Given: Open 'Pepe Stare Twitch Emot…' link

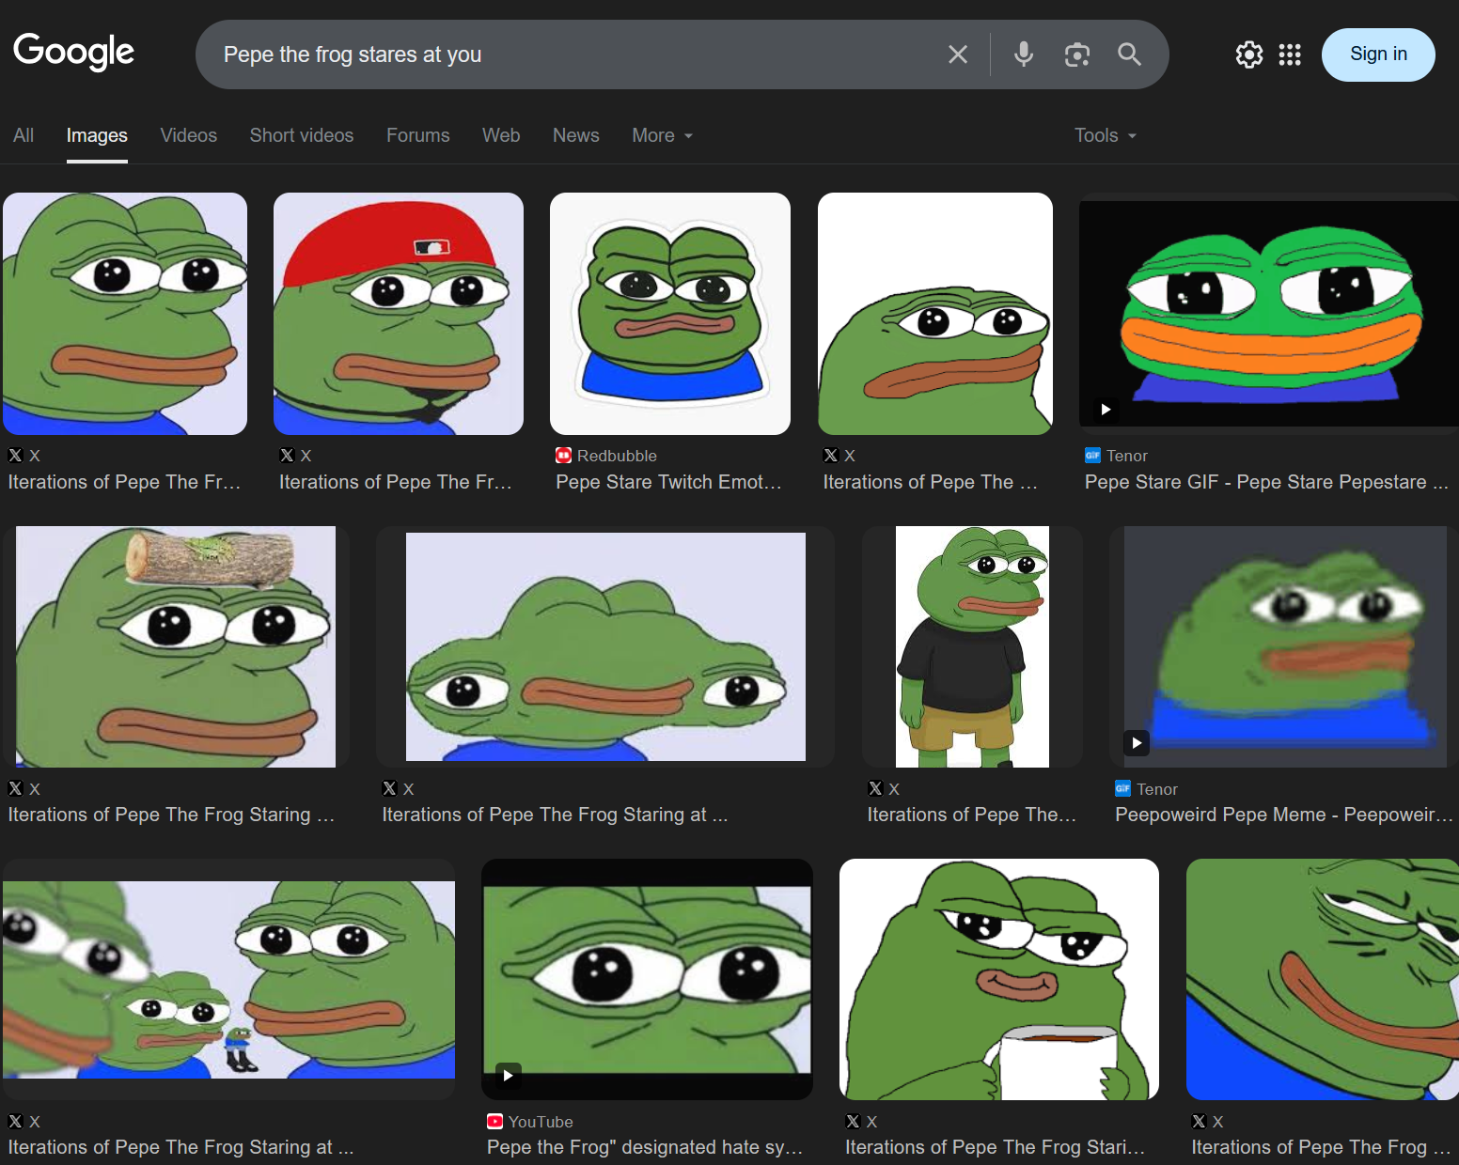Looking at the screenshot, I should pyautogui.click(x=668, y=482).
